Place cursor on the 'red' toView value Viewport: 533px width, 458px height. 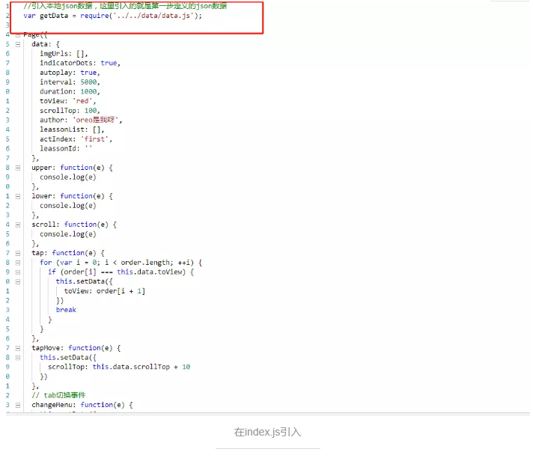coord(85,101)
